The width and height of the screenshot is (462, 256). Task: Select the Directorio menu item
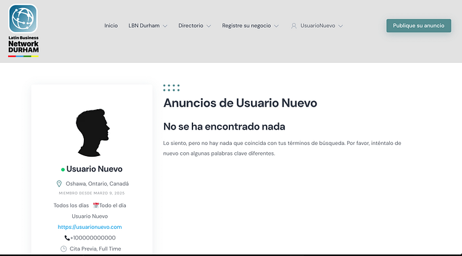(x=191, y=26)
